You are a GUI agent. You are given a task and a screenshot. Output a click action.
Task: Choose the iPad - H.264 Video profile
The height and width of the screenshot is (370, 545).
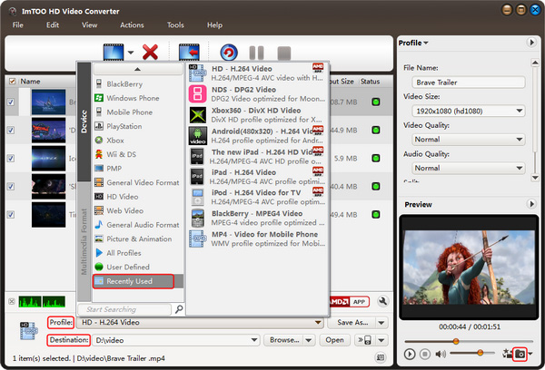(257, 177)
